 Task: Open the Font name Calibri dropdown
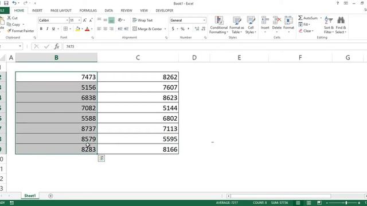tap(67, 21)
